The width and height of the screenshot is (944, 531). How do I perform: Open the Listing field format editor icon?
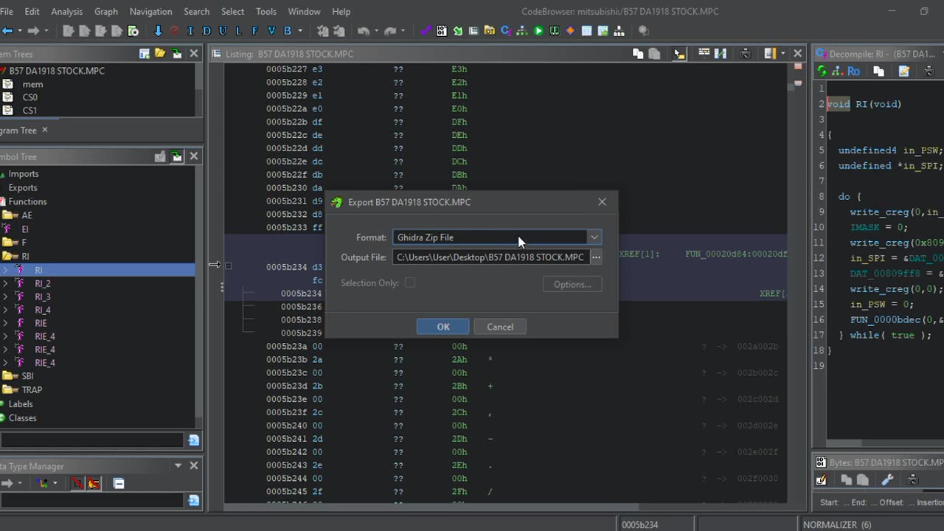click(704, 53)
